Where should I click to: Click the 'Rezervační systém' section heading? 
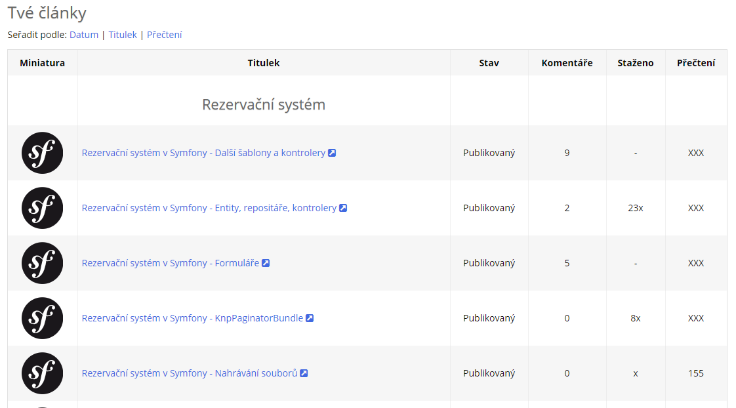(263, 104)
